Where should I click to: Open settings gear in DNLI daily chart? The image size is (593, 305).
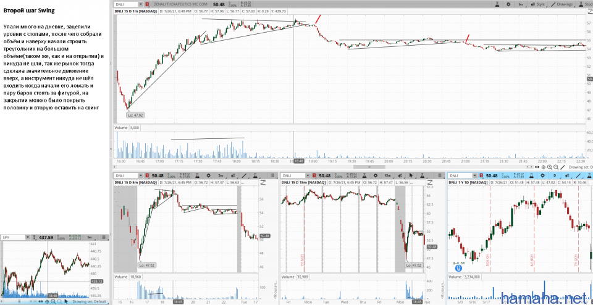tap(542, 175)
